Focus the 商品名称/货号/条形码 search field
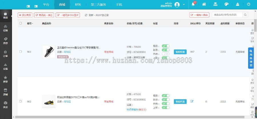The width and height of the screenshot is (257, 119). [227, 15]
